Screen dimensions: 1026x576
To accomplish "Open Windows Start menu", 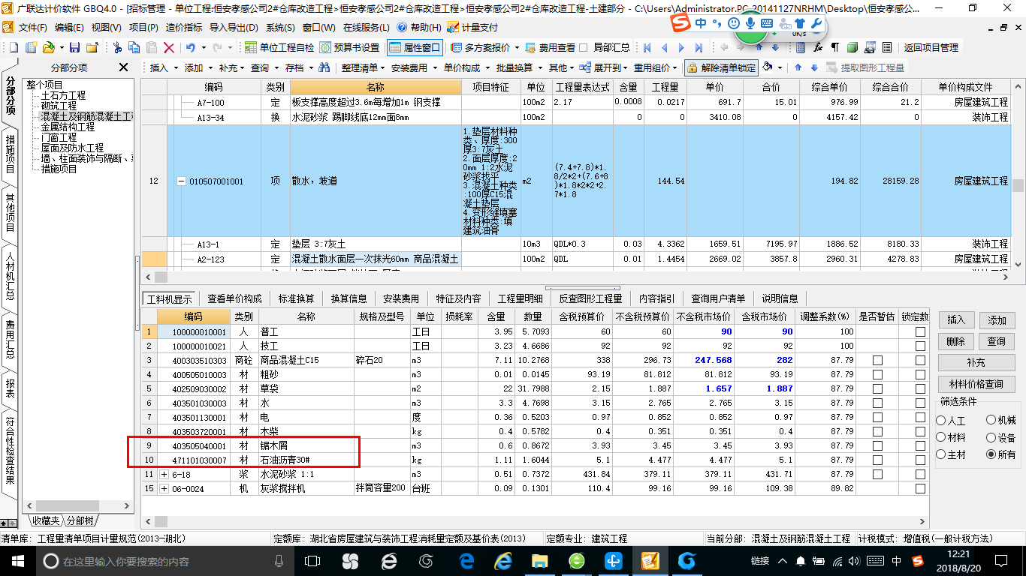I will click(x=17, y=560).
